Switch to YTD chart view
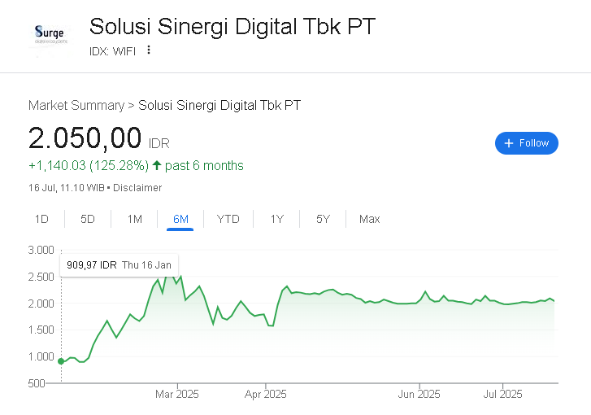591x415 pixels. (x=228, y=219)
